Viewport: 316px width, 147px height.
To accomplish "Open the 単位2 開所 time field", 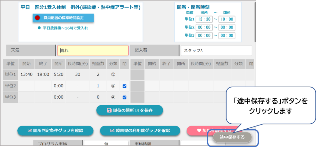I will click(204, 28).
